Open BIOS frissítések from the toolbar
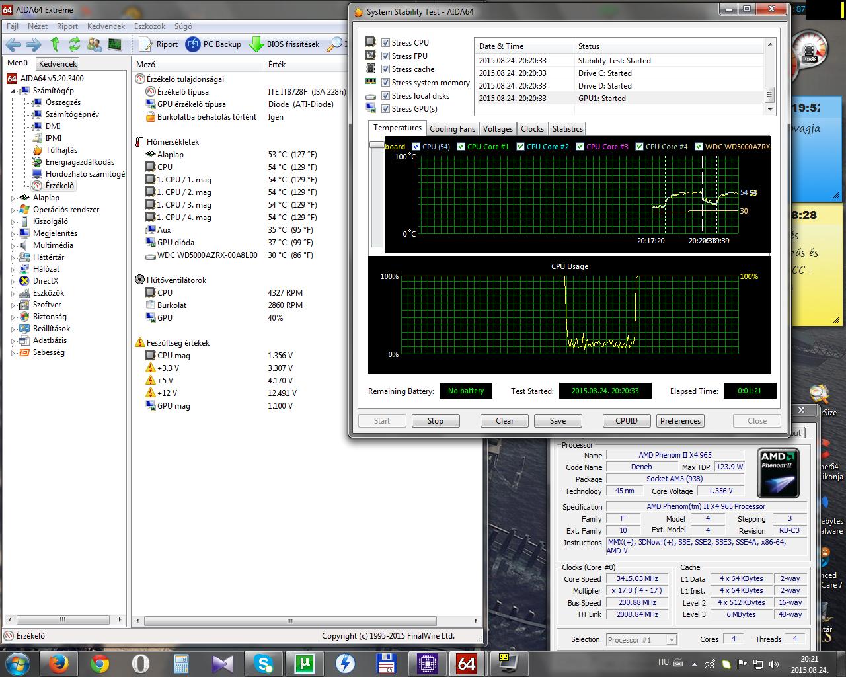Viewport: 846px width, 677px height. [284, 44]
